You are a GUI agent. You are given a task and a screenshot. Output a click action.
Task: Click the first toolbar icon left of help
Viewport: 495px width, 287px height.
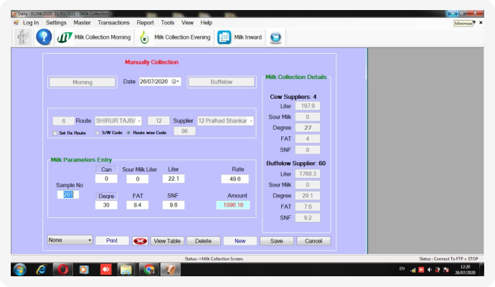click(x=23, y=37)
